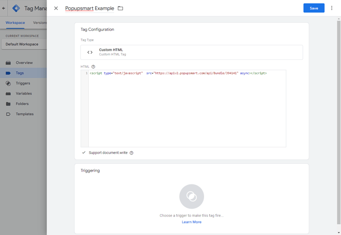Open the Triggers section in sidebar

(x=23, y=83)
